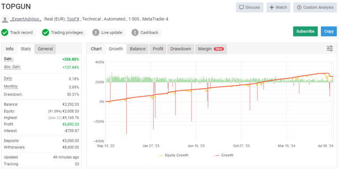The image size is (339, 170).
Task: Click the 30.31% drawdown value
Action: click(73, 94)
